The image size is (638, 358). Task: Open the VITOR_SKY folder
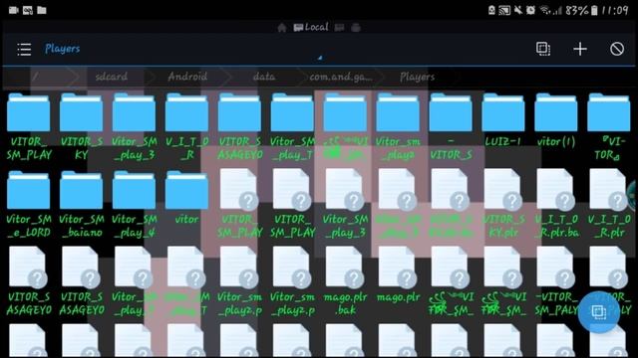point(82,126)
